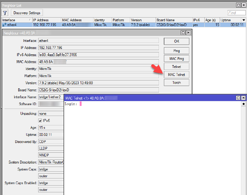Open the column list dropdown arrow
Image resolution: width=247 pixels, height=195 pixels.
244,20
